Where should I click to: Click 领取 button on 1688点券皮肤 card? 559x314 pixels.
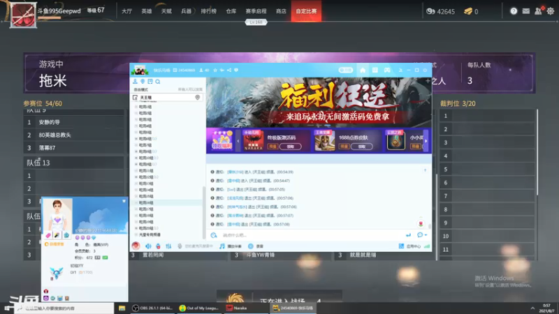tap(362, 147)
